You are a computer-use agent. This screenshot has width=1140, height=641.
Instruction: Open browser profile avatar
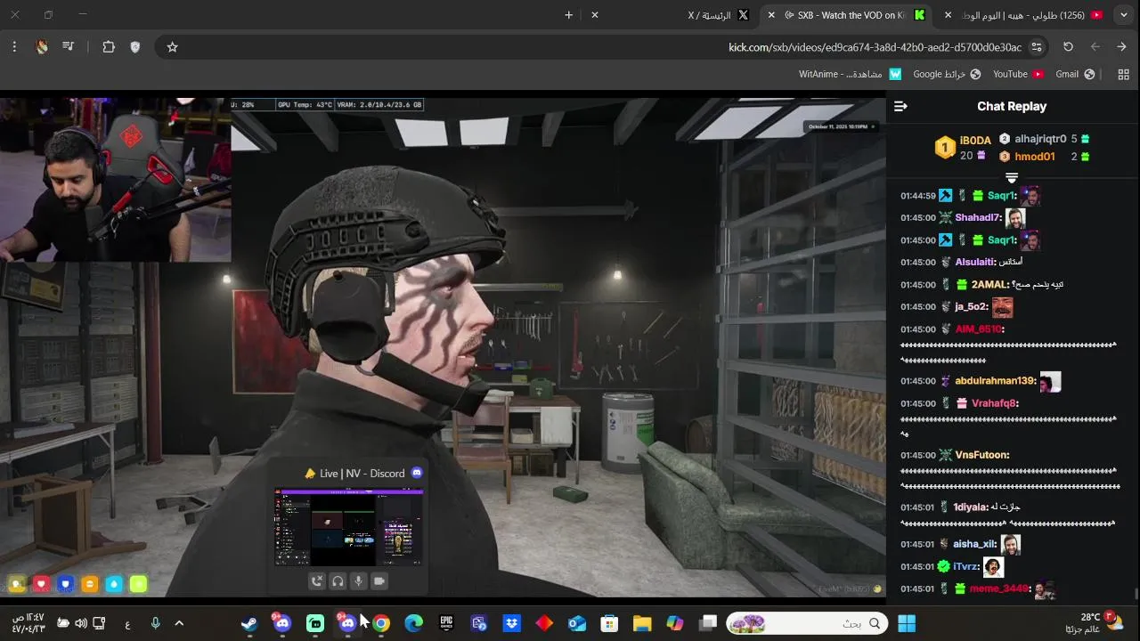pos(42,47)
